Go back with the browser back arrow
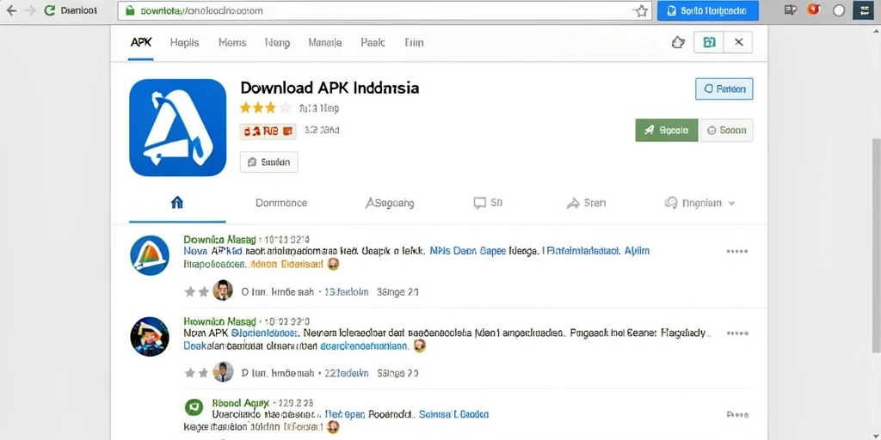The height and width of the screenshot is (440, 881). coord(10,10)
